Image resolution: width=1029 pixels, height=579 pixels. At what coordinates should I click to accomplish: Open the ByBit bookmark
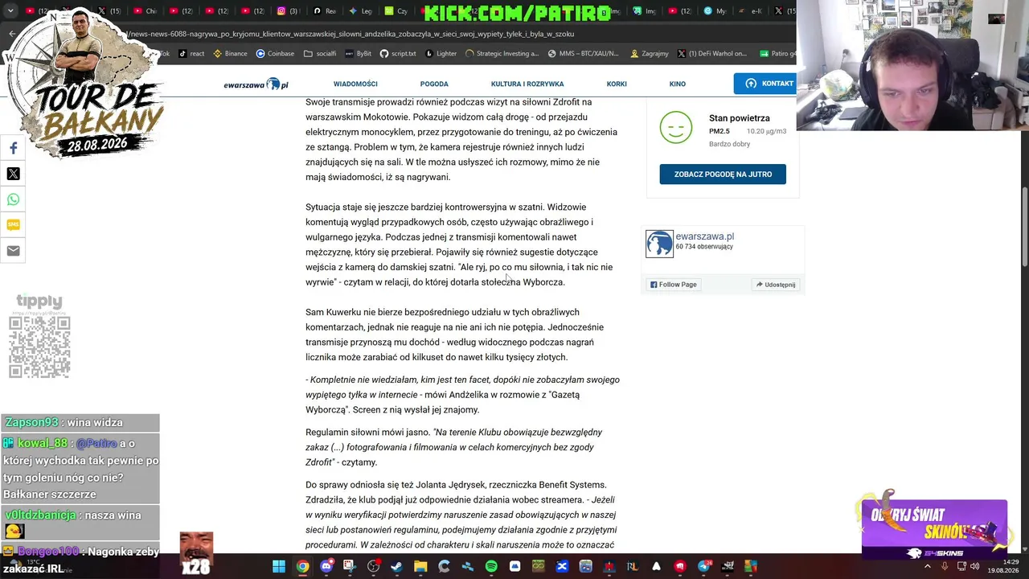click(358, 54)
